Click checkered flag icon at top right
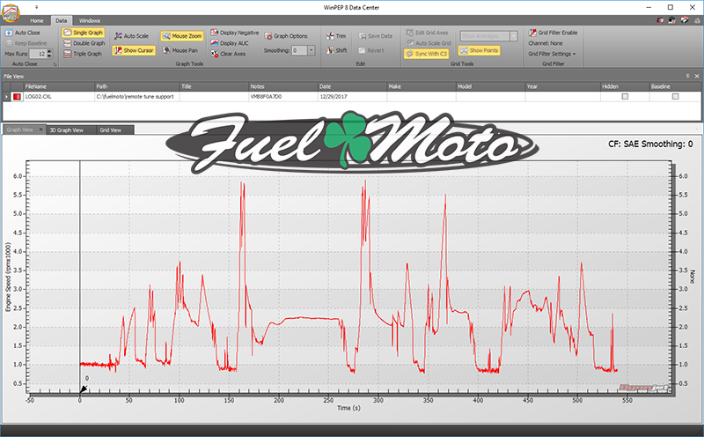Image resolution: width=704 pixels, height=437 pixels. click(685, 20)
